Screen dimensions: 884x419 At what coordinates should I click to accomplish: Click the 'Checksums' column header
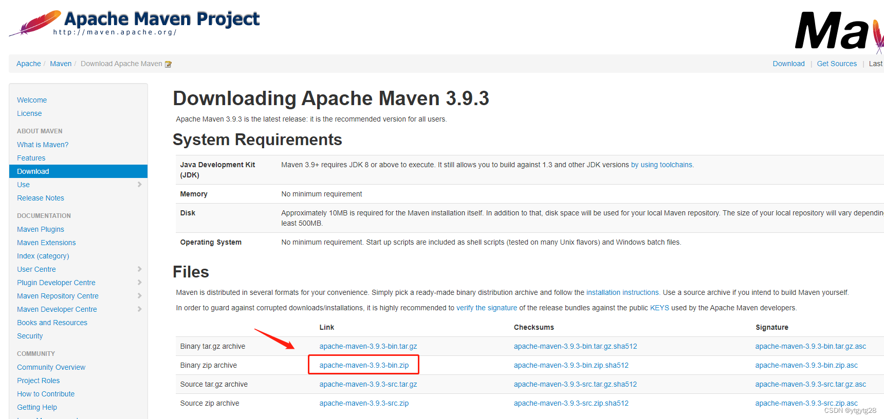click(534, 327)
